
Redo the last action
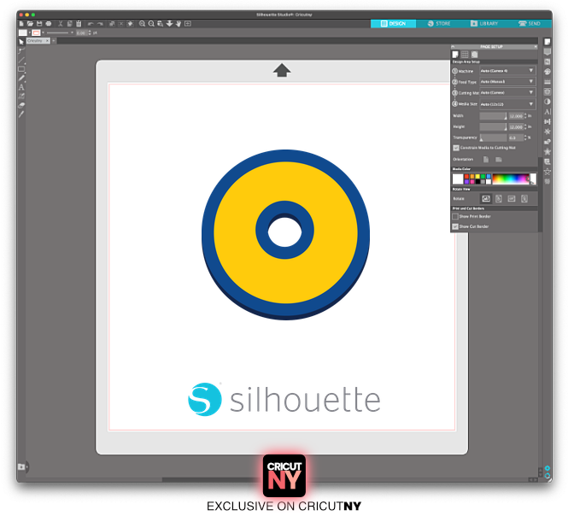coord(100,24)
